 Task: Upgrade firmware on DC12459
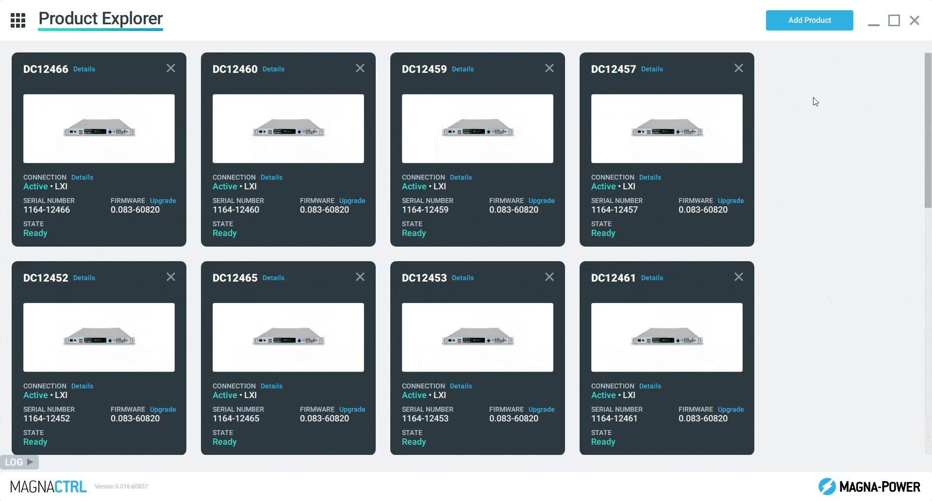pos(541,201)
